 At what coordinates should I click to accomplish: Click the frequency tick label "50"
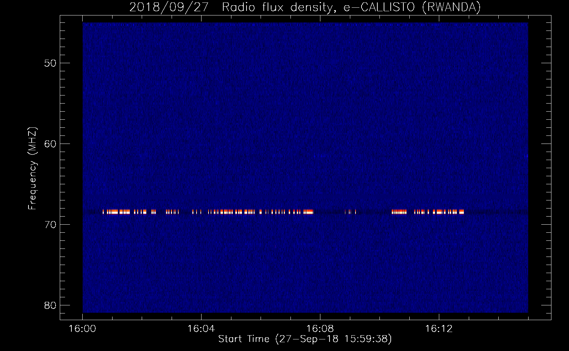click(x=50, y=63)
